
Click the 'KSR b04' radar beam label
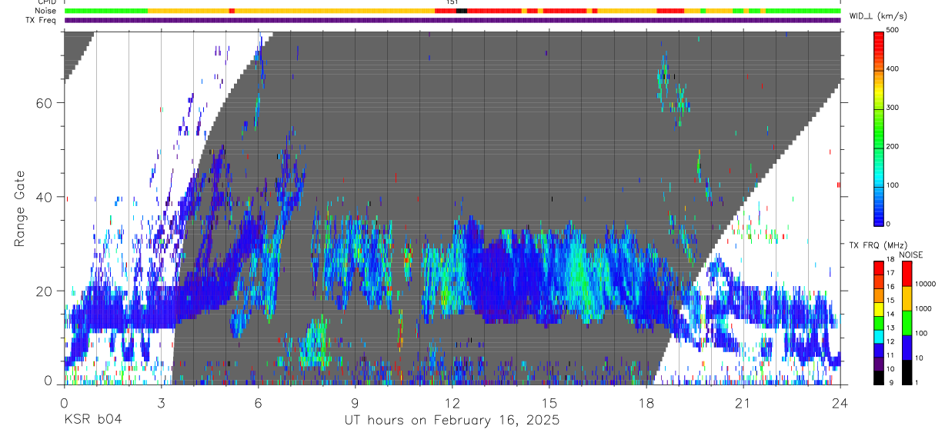click(x=92, y=420)
